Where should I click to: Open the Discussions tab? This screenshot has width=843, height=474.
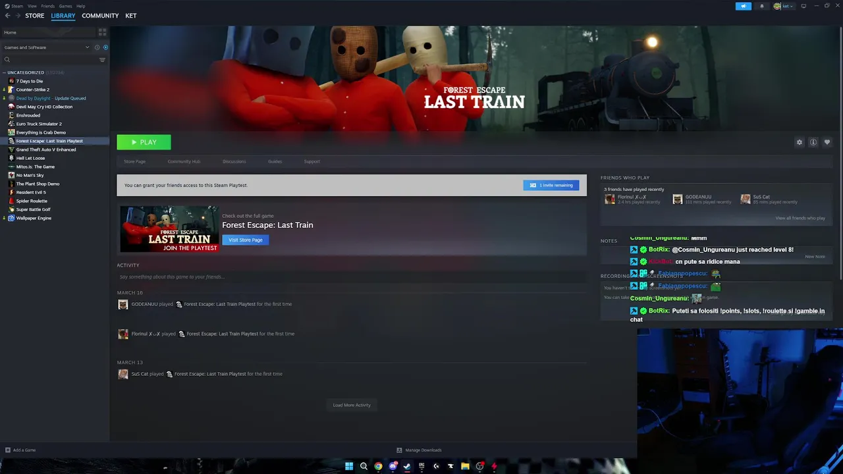(x=234, y=161)
